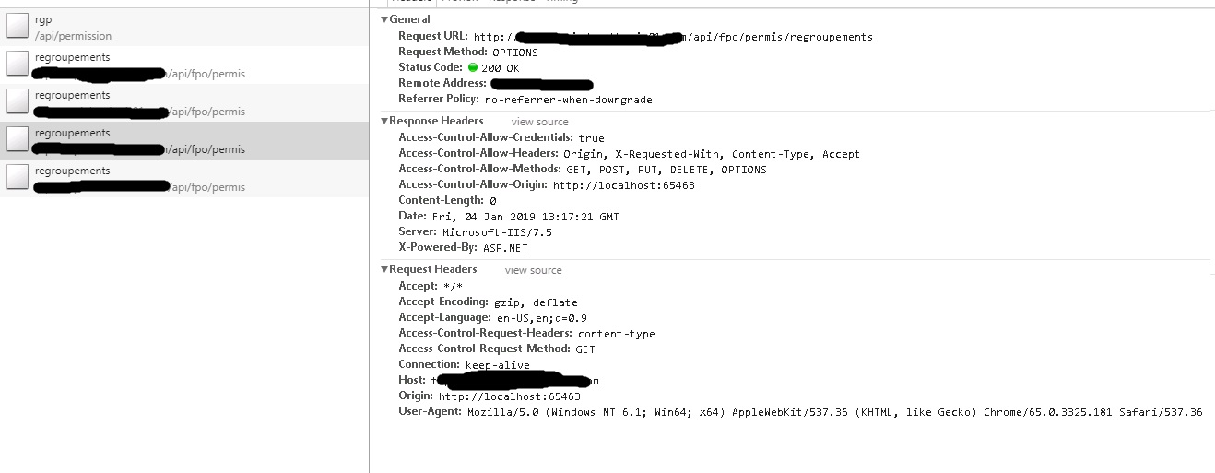The width and height of the screenshot is (1215, 473).
Task: View source of Response Headers
Action: pos(540,122)
